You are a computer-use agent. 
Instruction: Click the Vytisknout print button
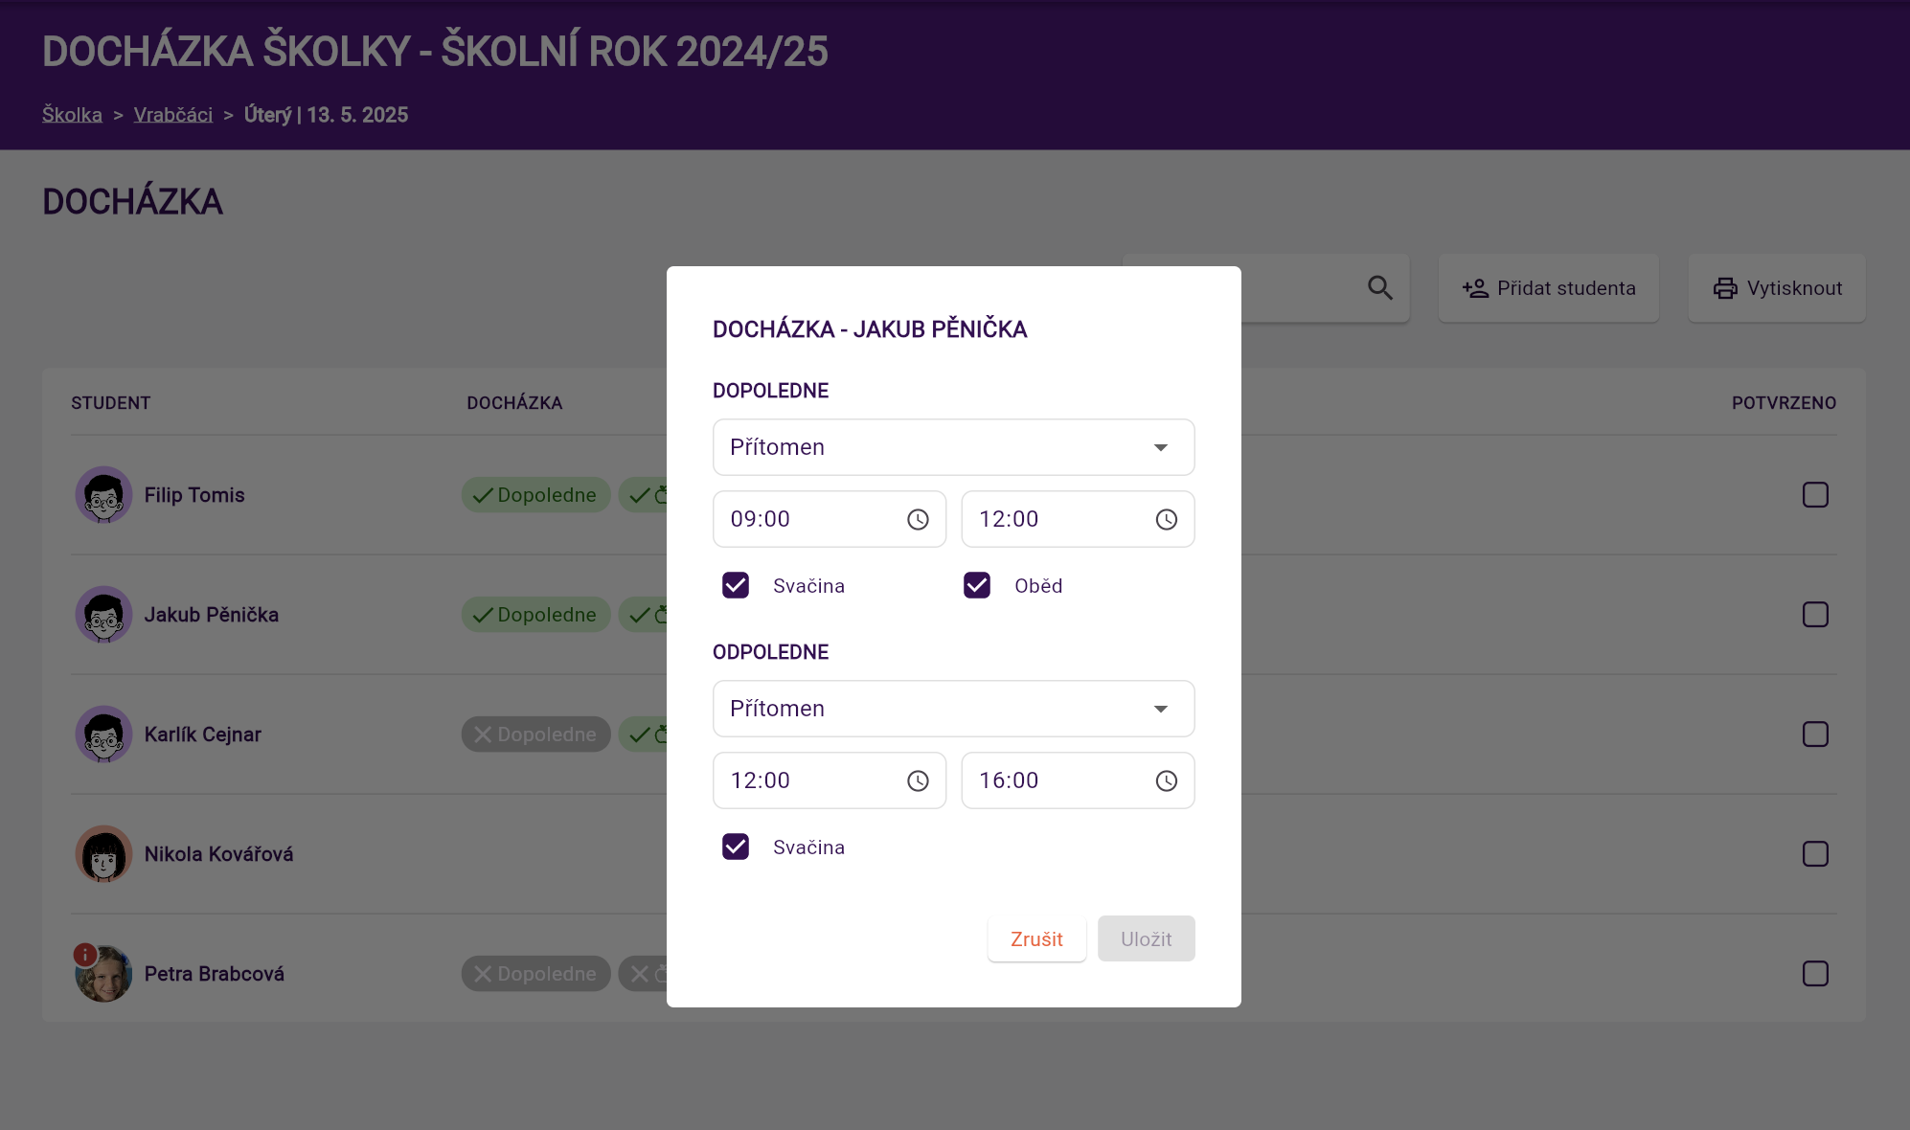pos(1776,288)
